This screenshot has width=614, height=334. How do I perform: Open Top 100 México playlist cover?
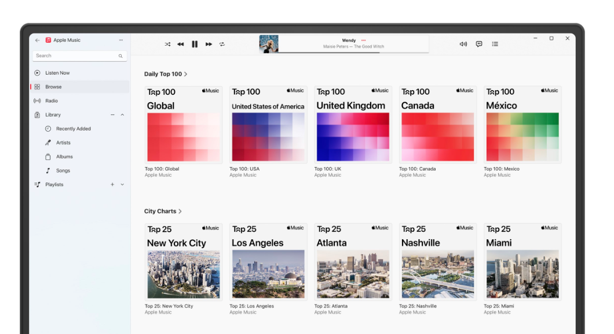tap(522, 125)
